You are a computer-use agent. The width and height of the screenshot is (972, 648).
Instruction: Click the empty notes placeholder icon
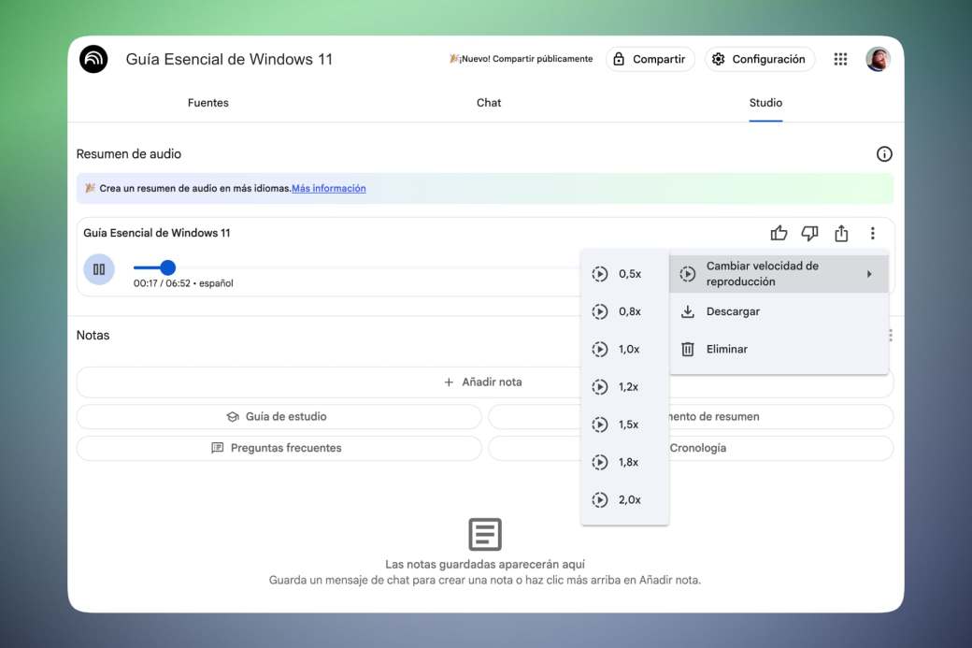tap(485, 534)
